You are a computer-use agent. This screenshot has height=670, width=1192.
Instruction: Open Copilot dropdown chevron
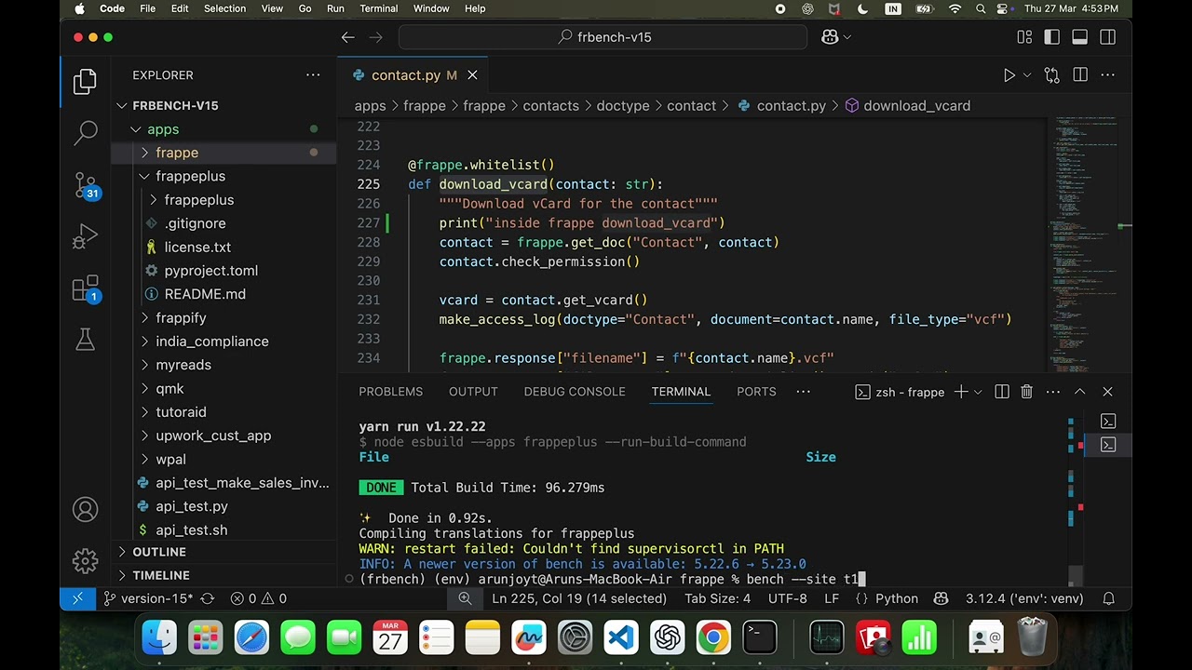[847, 37]
